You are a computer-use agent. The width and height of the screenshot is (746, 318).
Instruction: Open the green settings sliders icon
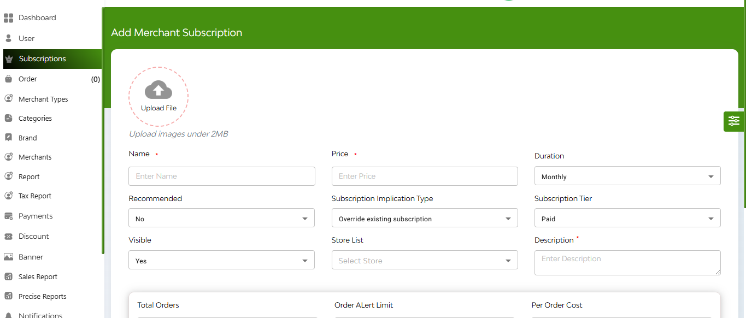pos(734,121)
